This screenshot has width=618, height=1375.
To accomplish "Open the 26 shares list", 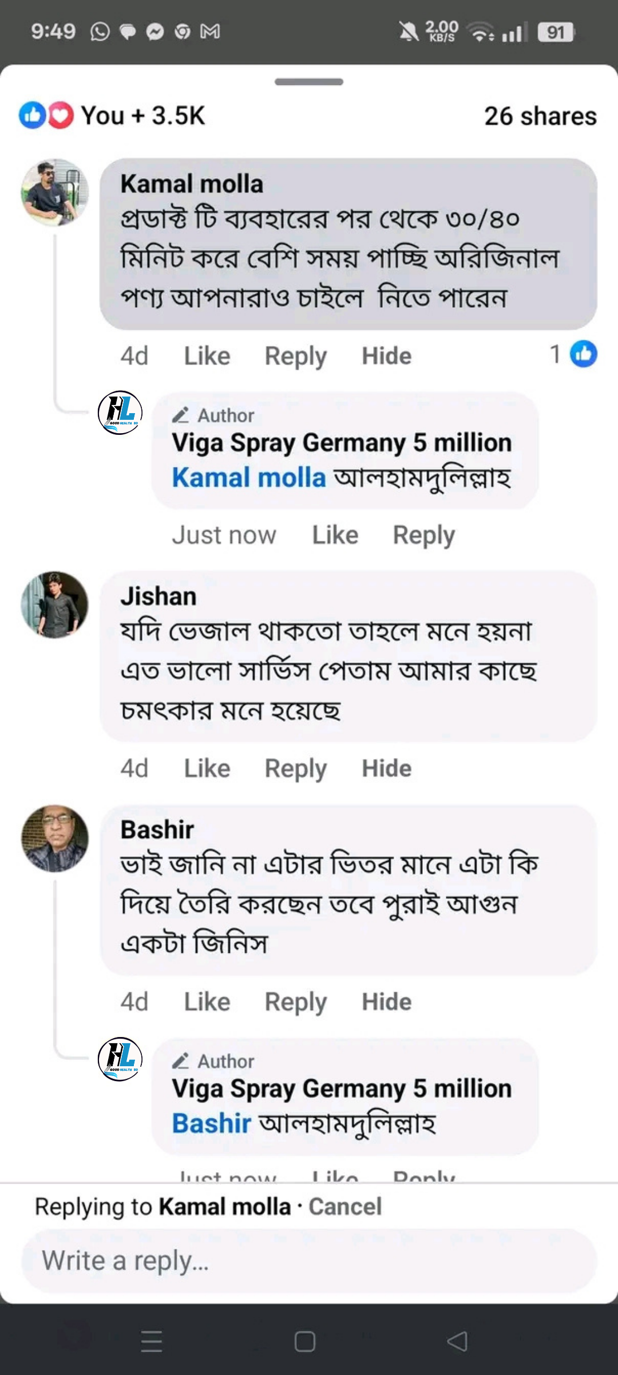I will point(540,116).
